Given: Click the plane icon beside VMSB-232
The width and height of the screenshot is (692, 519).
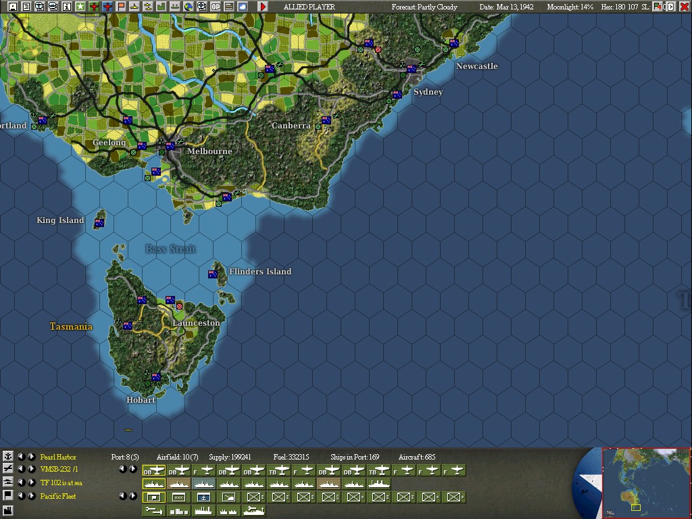Looking at the screenshot, I should coord(7,469).
